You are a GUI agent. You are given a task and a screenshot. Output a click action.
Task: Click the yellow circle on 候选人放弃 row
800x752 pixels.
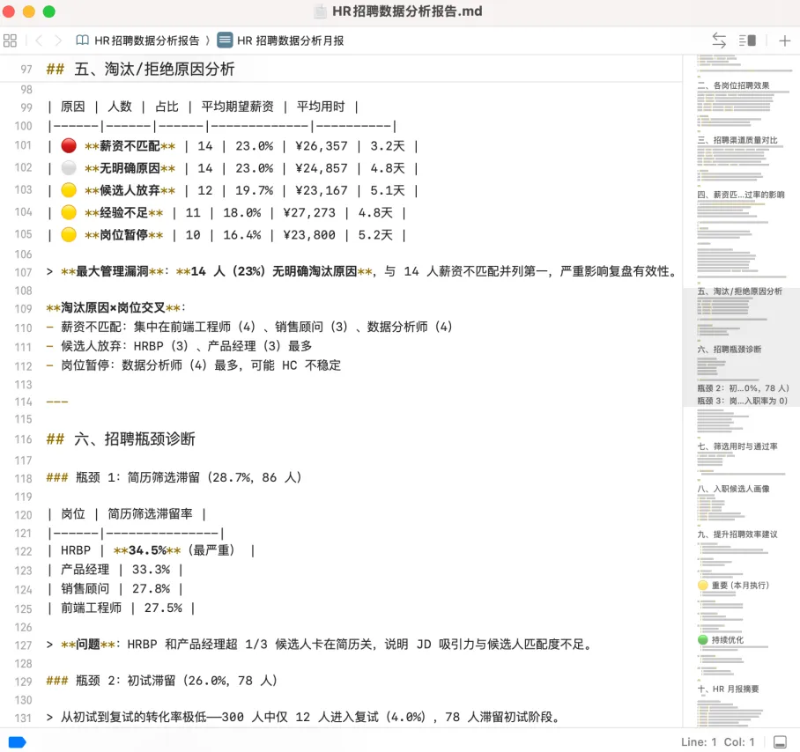[x=69, y=190]
